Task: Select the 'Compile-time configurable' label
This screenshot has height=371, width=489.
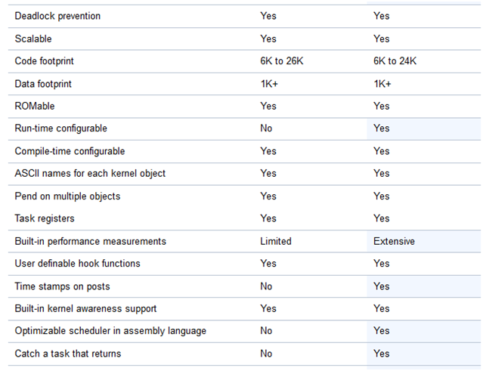Action: point(70,151)
